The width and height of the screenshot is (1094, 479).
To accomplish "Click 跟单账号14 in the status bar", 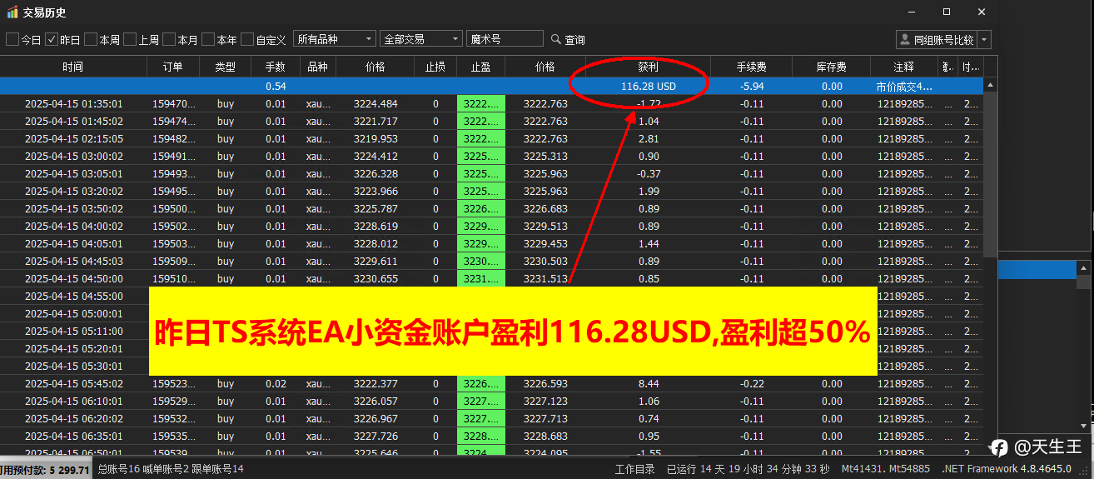I will pos(216,469).
